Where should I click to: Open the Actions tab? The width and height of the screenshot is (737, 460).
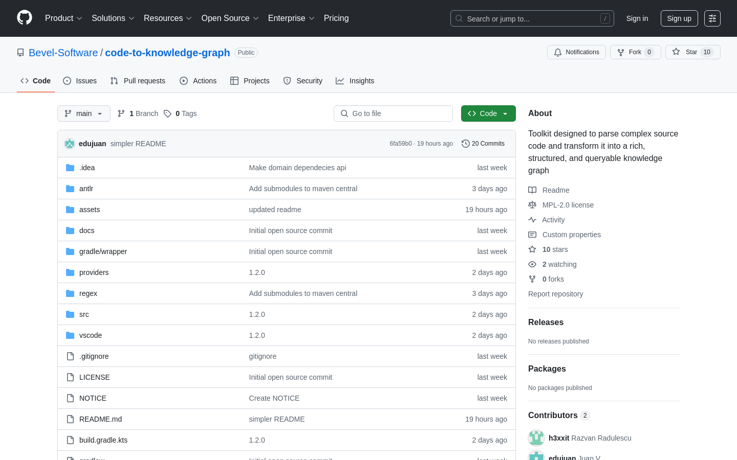198,81
